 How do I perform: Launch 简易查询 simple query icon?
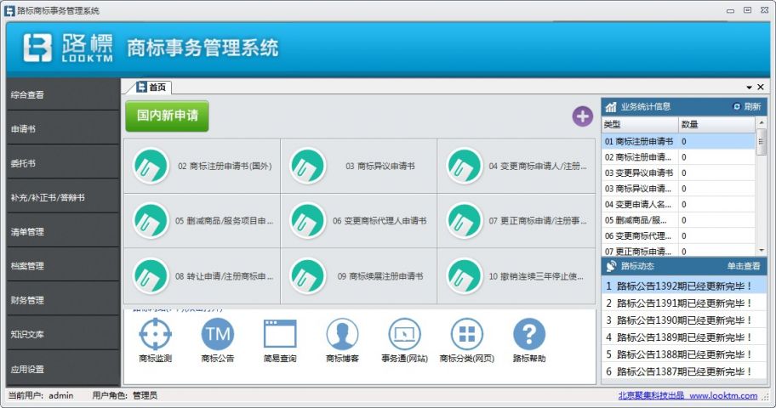pyautogui.click(x=280, y=335)
